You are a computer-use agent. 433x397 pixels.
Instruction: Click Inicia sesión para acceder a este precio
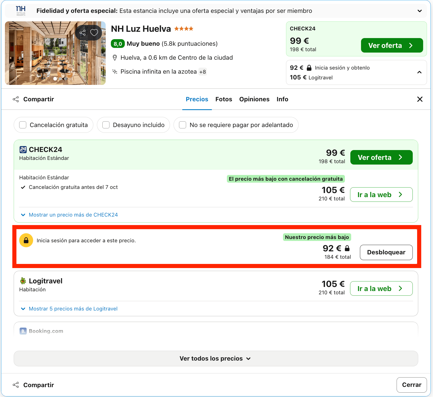point(86,241)
